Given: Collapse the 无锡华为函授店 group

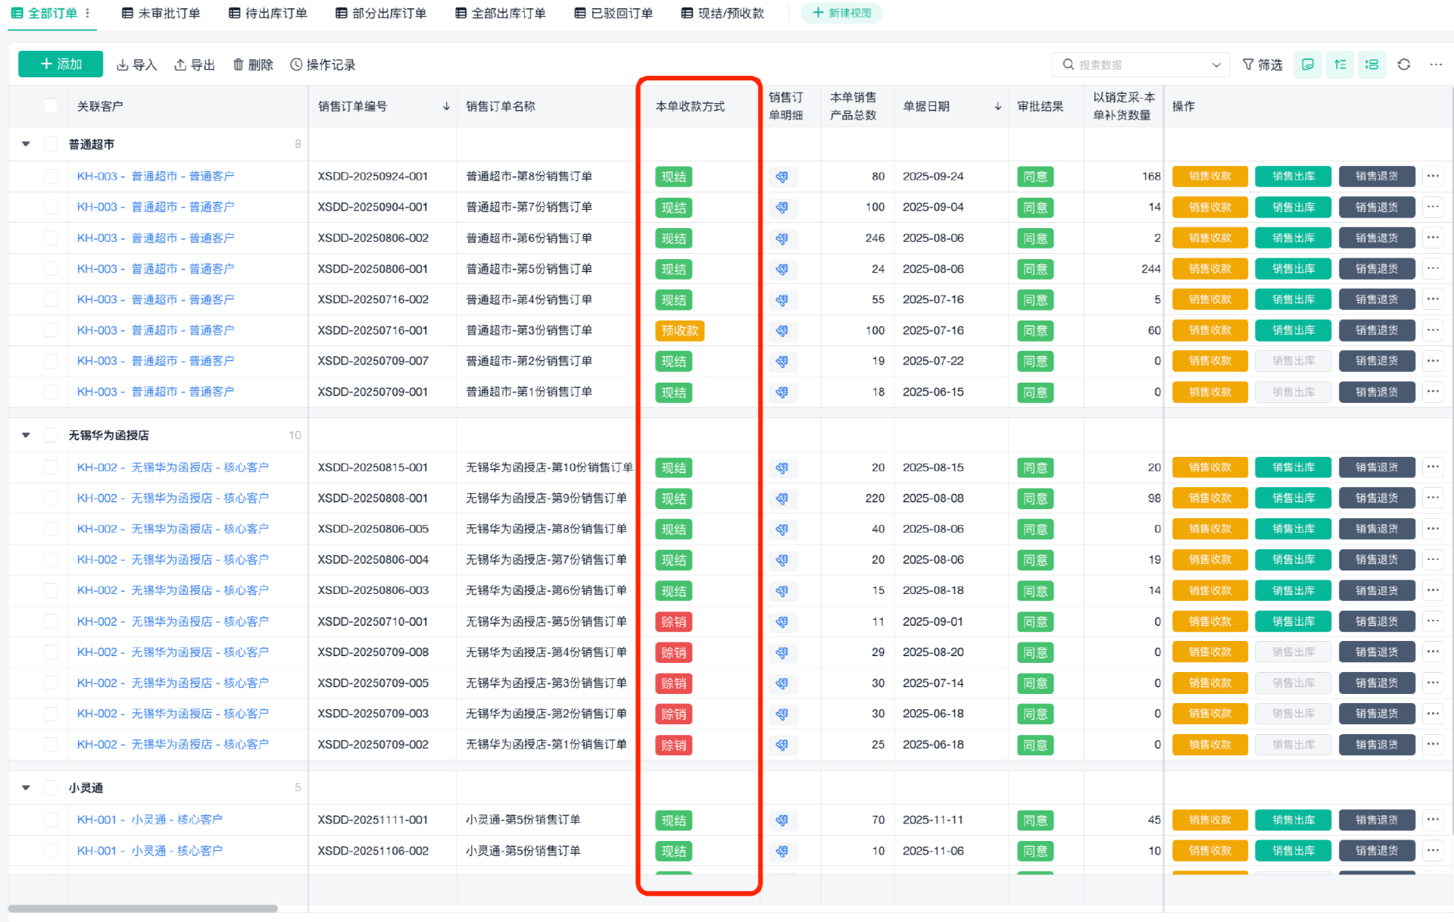Looking at the screenshot, I should [x=26, y=435].
